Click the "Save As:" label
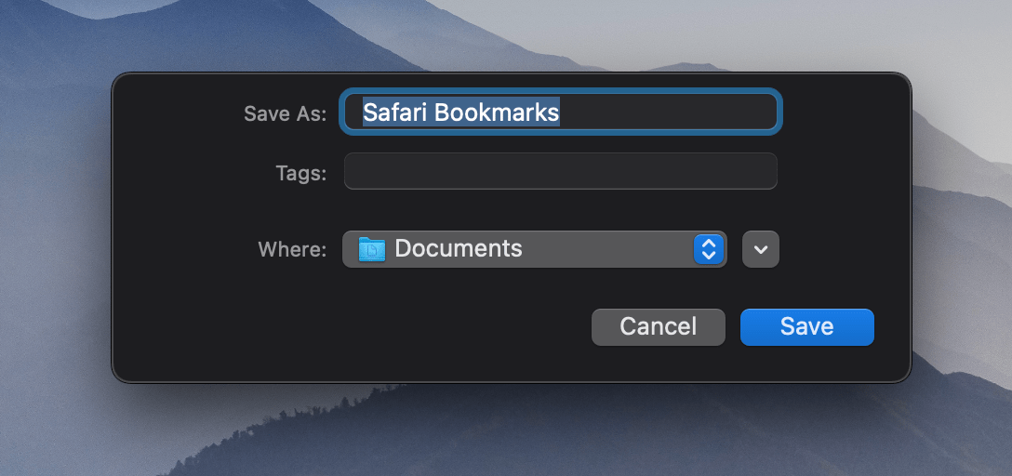Screen dimensions: 1012x476 pos(285,113)
